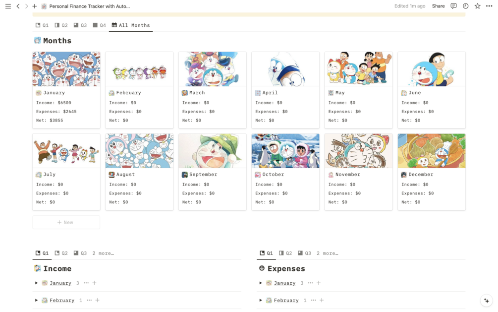The width and height of the screenshot is (498, 312).
Task: Show 2 more views in Income
Action: coord(103,253)
